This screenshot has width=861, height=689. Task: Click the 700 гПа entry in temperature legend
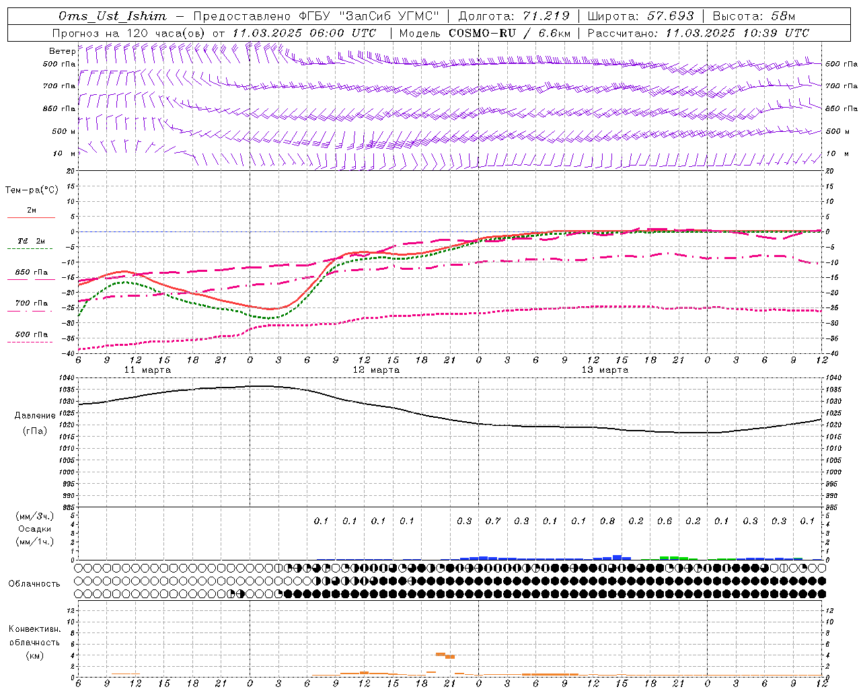tap(32, 303)
